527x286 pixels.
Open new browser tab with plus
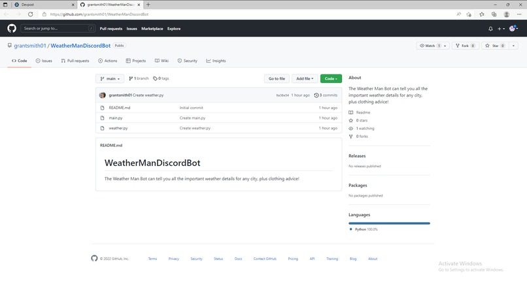[x=148, y=5]
